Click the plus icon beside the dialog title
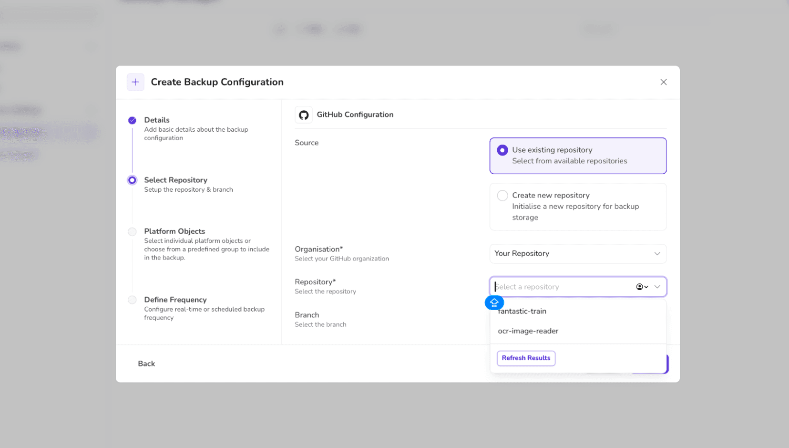Image resolution: width=789 pixels, height=448 pixels. 135,82
